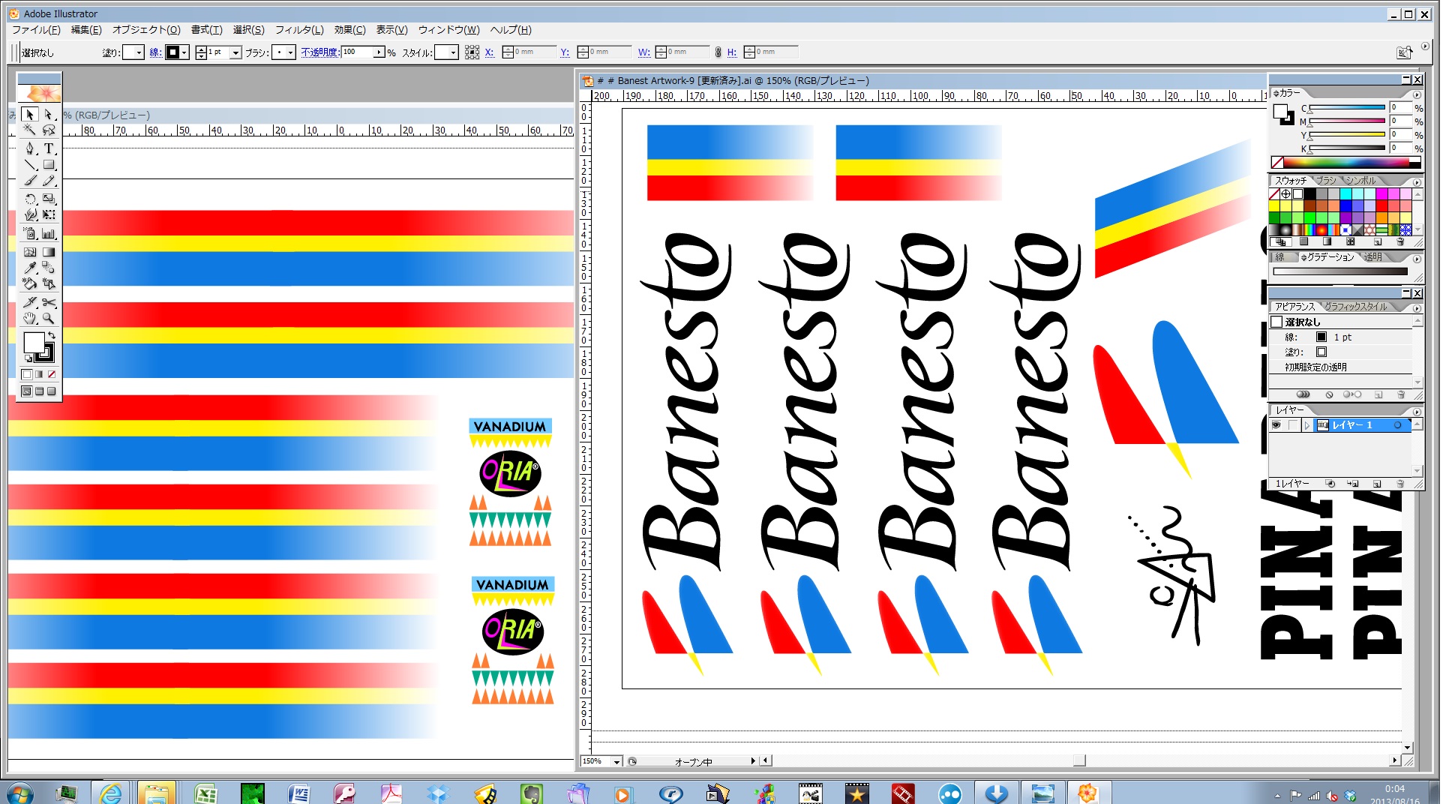The image size is (1443, 804).
Task: Select the Scale tool
Action: pyautogui.click(x=49, y=199)
